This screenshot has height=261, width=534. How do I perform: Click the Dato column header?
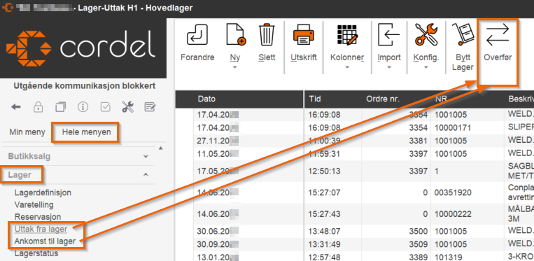tap(206, 99)
